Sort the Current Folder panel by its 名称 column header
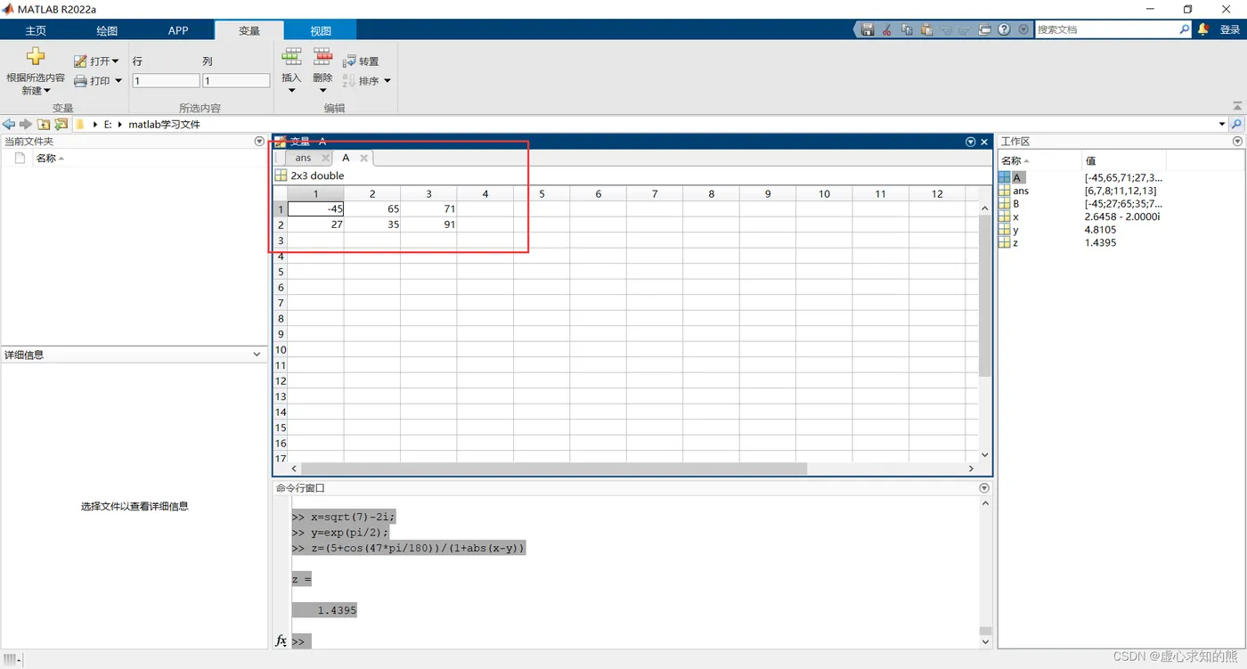 46,159
